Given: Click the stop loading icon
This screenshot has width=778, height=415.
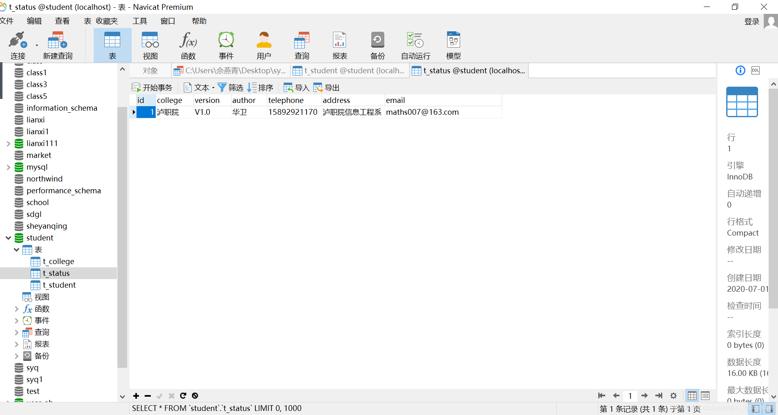Looking at the screenshot, I should pos(195,396).
